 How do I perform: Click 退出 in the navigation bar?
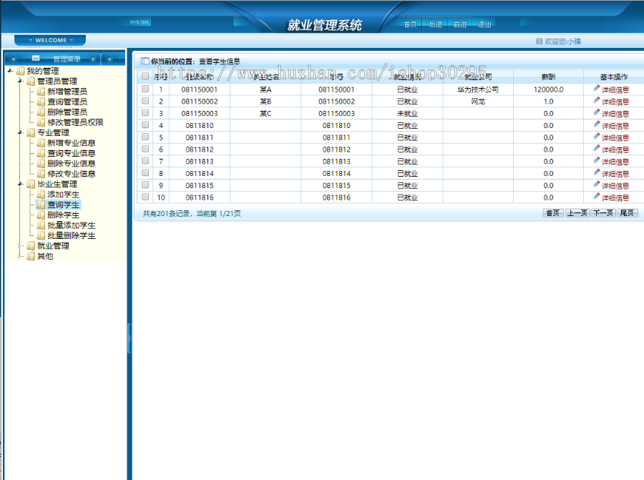click(483, 24)
